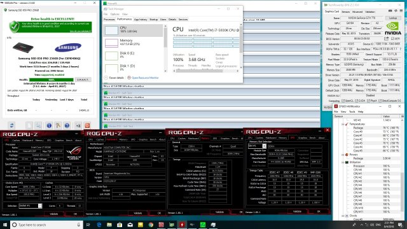The image size is (407, 229).
Task: Open Tools menu in HWMonitor
Action: tap(352, 112)
